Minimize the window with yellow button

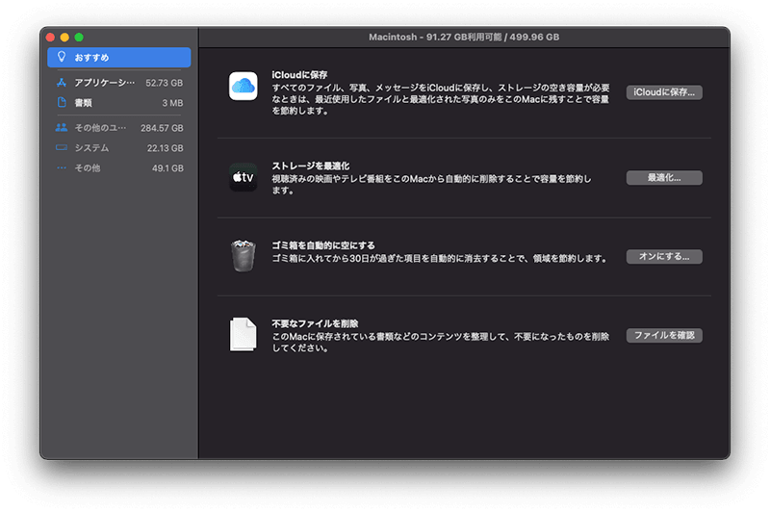64,38
